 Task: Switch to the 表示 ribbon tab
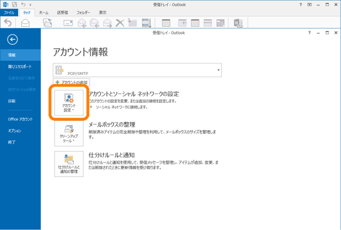point(103,12)
